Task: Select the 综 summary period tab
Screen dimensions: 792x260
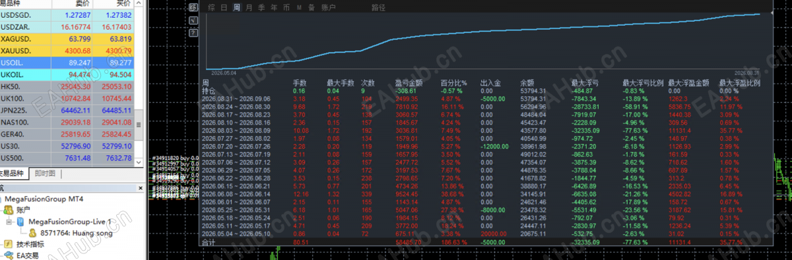Action: [x=211, y=8]
